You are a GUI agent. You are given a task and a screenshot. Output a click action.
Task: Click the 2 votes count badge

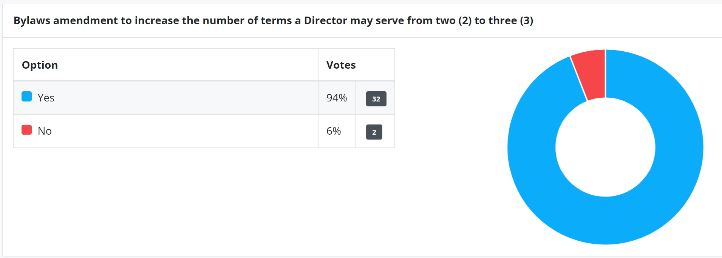click(x=374, y=132)
